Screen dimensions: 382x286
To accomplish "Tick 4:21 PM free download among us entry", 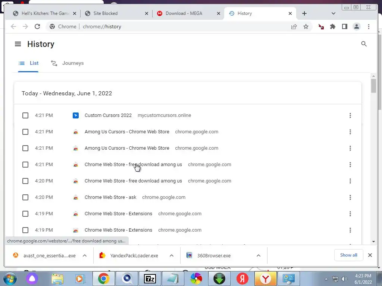I will tap(25, 165).
